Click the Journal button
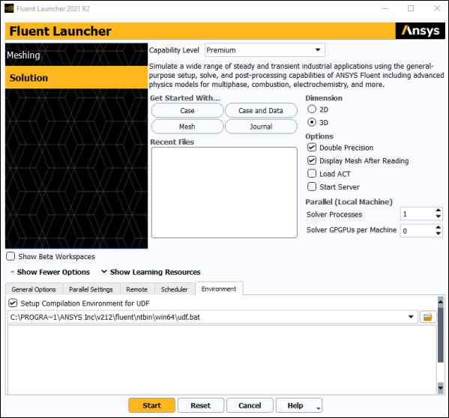 (261, 127)
